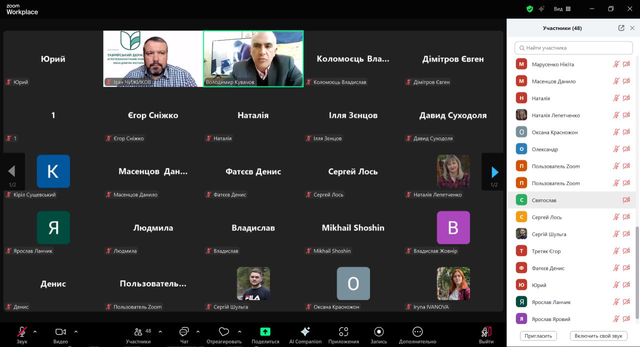640x347 pixels.
Task: Select Іван ЧИЖИКОВ video tile
Action: tap(153, 58)
